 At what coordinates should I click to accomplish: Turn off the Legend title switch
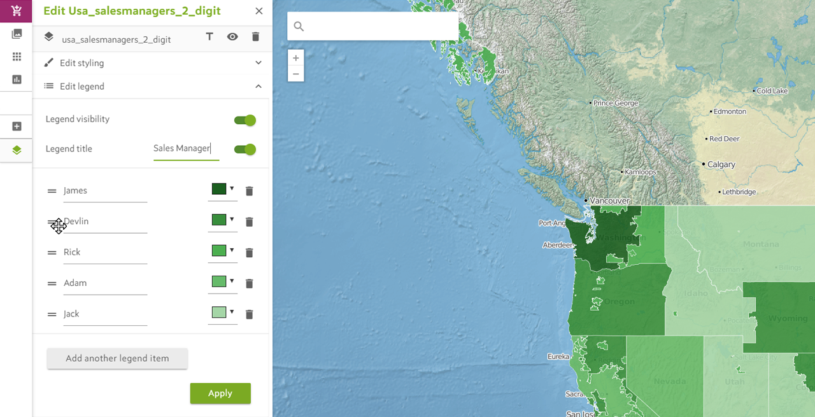245,150
